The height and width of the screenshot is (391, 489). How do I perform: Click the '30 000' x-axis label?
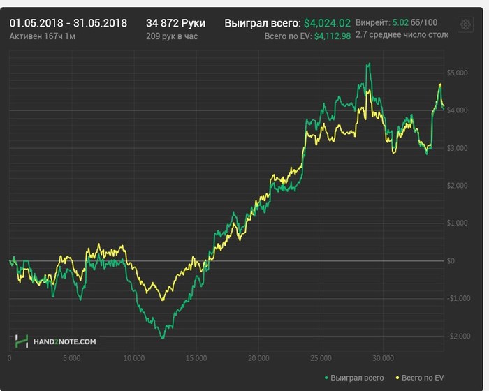pyautogui.click(x=383, y=358)
